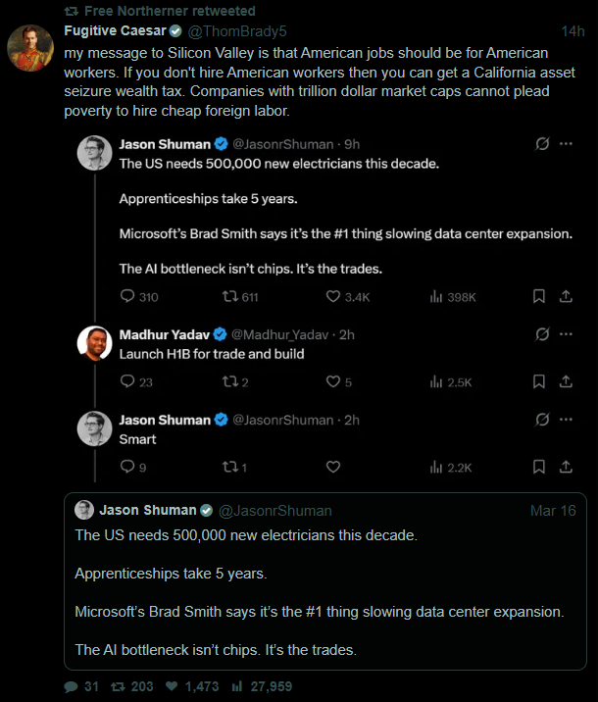Click the reply icon showing 310 replies
The width and height of the screenshot is (598, 702).
coord(126,297)
